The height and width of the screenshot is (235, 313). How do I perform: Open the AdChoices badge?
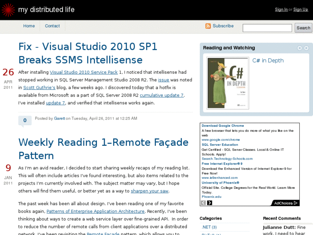click(x=285, y=203)
